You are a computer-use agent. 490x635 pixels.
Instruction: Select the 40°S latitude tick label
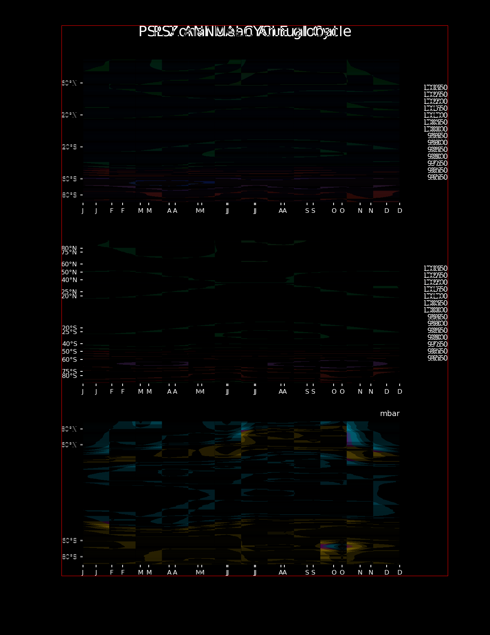(70, 344)
